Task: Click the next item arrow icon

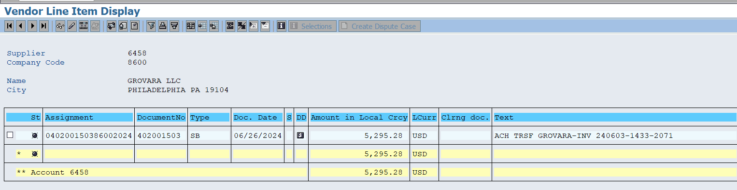Action: [32, 26]
